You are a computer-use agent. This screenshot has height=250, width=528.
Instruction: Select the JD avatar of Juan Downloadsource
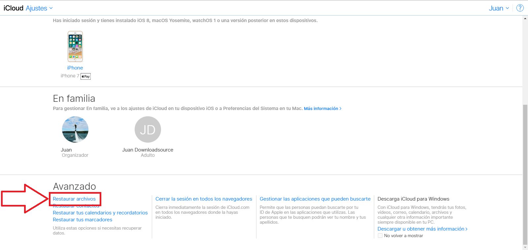point(148,129)
